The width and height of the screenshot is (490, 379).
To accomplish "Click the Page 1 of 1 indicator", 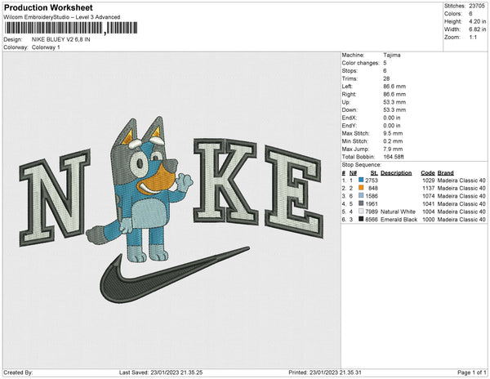I will tap(472, 372).
